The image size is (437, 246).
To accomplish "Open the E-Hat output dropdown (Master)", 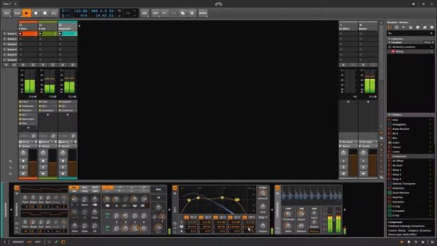I will [48, 146].
